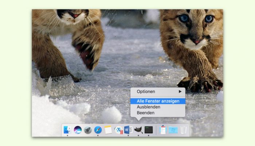Open the blue folder stack in Dock
This screenshot has height=146, width=255.
tap(173, 130)
